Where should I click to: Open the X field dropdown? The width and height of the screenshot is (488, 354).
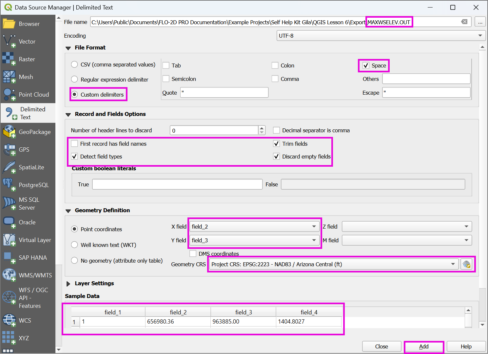254,227
